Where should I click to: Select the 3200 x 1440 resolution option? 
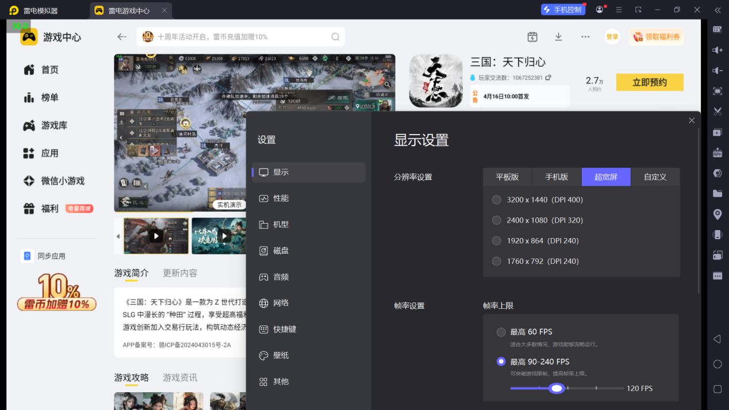click(x=497, y=200)
